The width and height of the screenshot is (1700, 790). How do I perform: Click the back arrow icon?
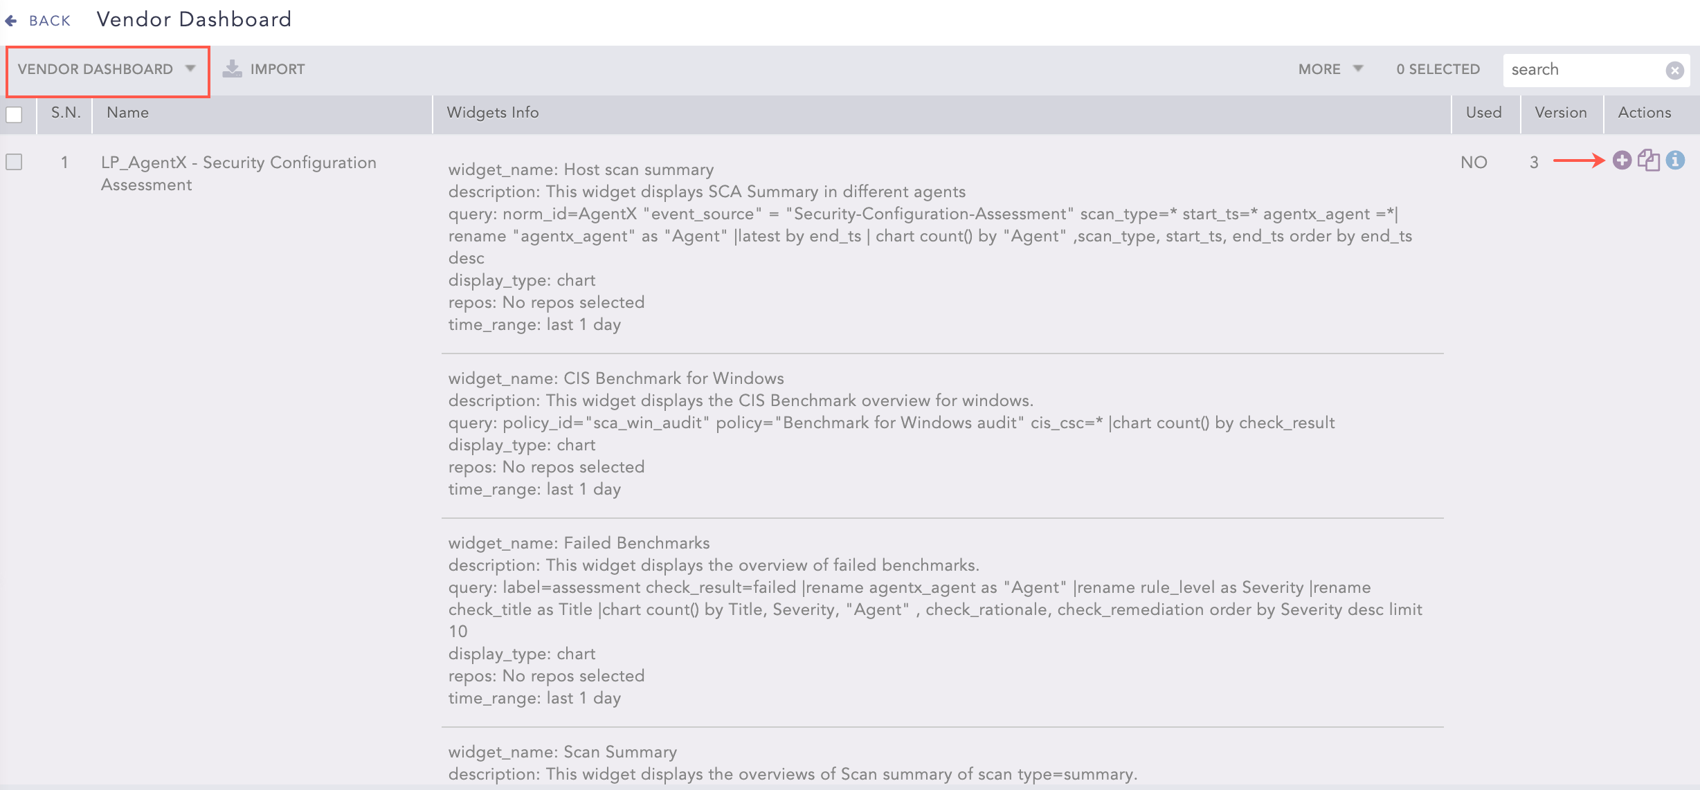tap(11, 21)
